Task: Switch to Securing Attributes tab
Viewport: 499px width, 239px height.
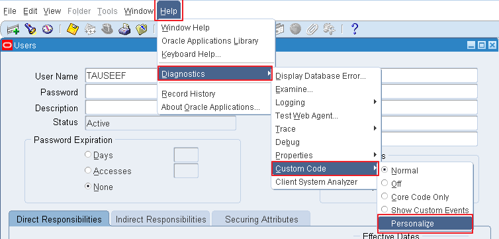Action: point(261,219)
